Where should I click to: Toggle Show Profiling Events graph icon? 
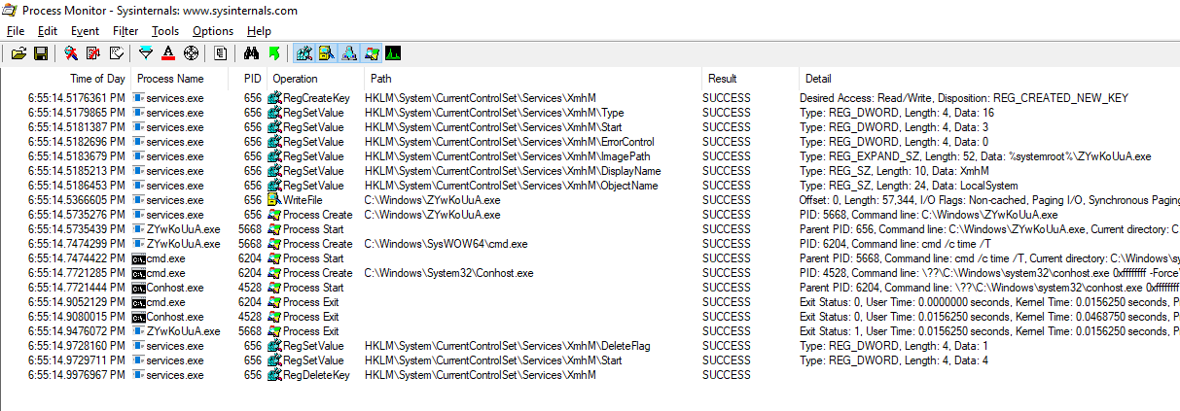click(x=393, y=52)
